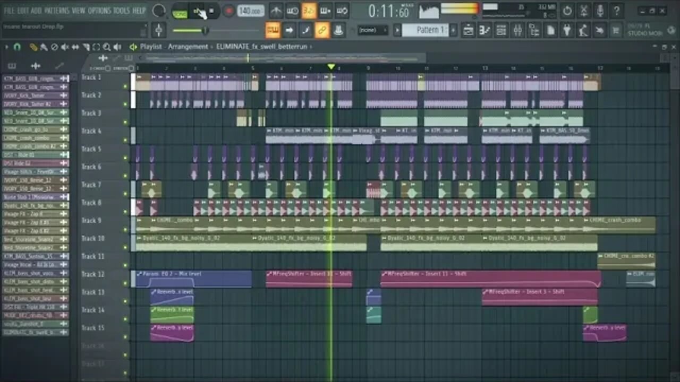Click the Arrangement breadcrumb dropdown
Screen dimensions: 680x382
(188, 47)
